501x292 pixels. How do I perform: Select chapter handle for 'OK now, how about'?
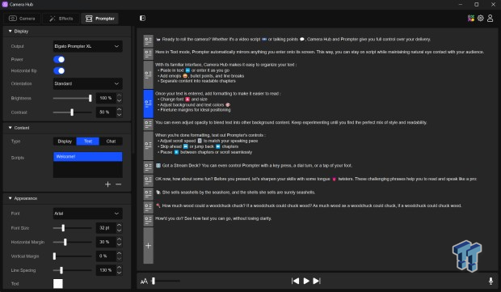[148, 180]
